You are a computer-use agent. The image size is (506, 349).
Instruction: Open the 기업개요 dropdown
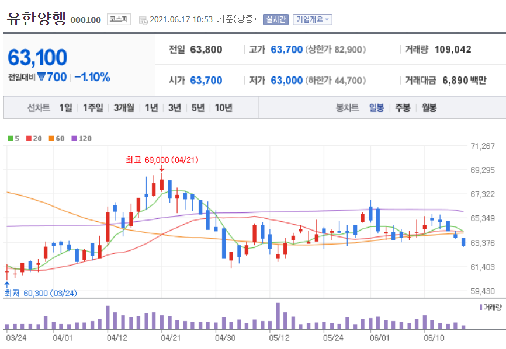pyautogui.click(x=313, y=20)
